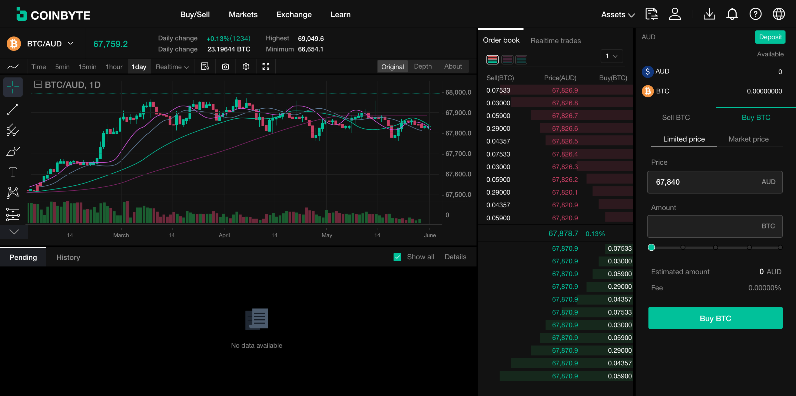
Task: Open the Markets menu
Action: tap(243, 14)
